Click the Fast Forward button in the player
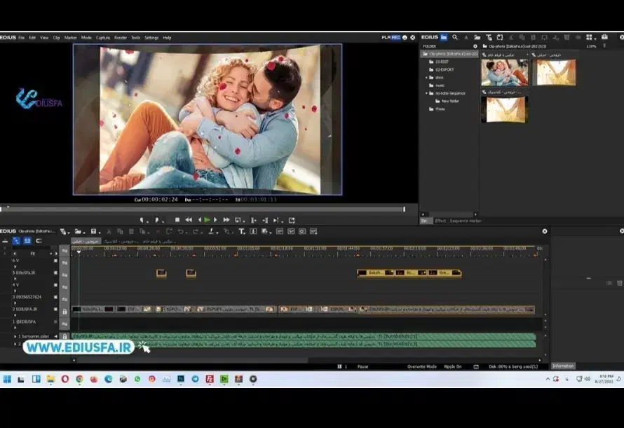Viewport: 624px width, 428px height. click(226, 220)
